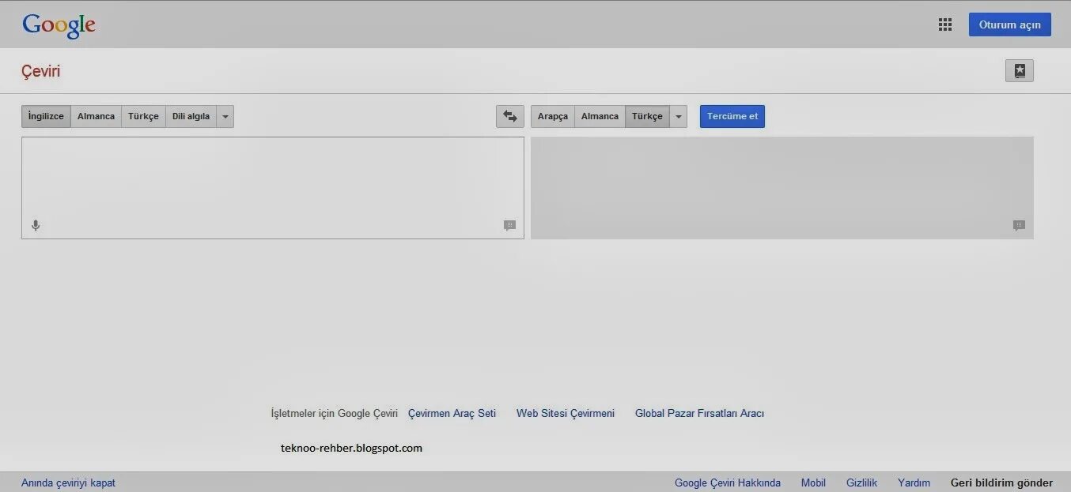Open Çevirmen Araç Seti link
This screenshot has width=1071, height=492.
coord(452,413)
